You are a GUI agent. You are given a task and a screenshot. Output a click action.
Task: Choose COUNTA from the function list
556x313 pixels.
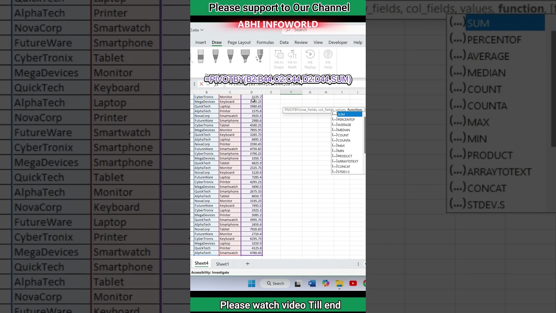click(347, 140)
